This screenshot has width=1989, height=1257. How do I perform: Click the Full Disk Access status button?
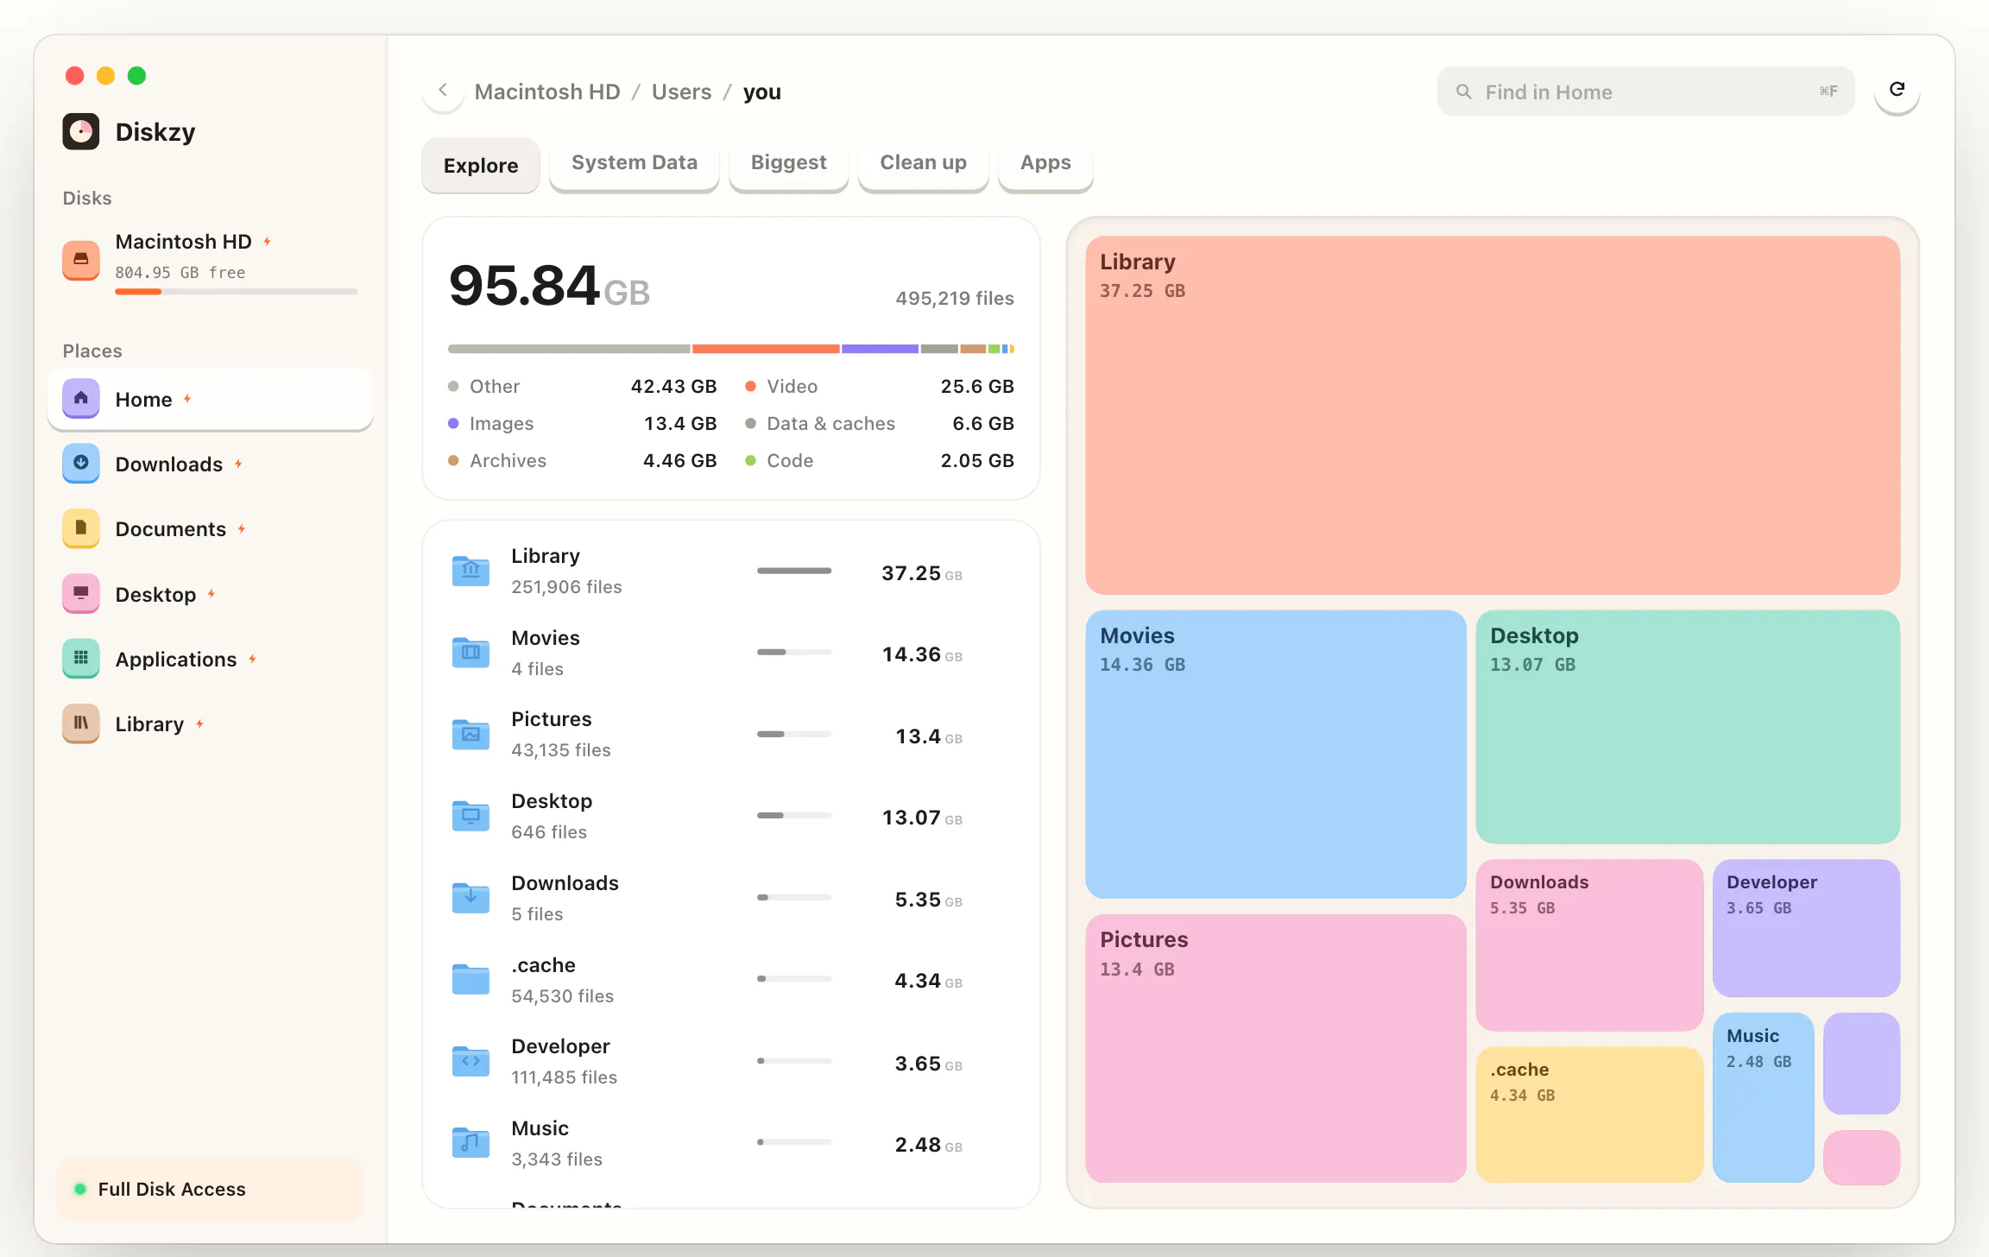point(210,1189)
